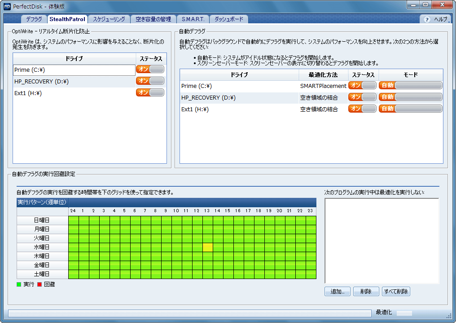The height and width of the screenshot is (323, 456).
Task: Switch 自動 mode for Ext1 (H:¥)
Action: (x=411, y=109)
